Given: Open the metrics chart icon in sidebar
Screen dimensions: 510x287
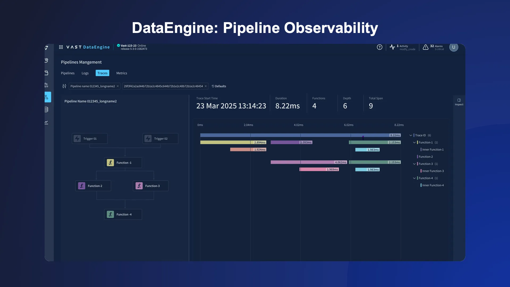Looking at the screenshot, I should [x=46, y=122].
